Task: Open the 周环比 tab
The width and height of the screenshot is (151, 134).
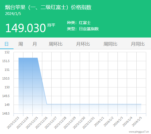Action: coord(55,44)
